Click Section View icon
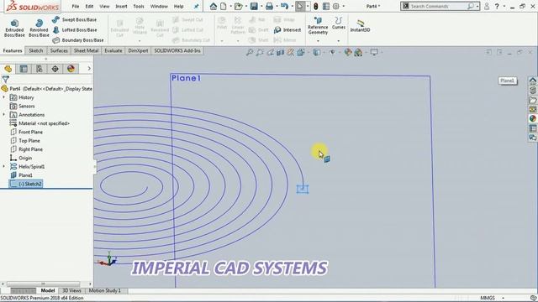The width and height of the screenshot is (538, 302). [280, 52]
